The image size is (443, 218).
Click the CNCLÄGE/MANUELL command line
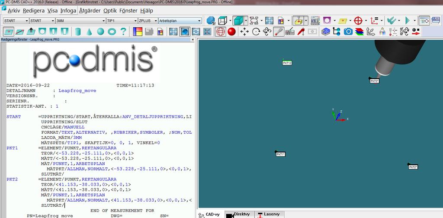tap(63, 127)
